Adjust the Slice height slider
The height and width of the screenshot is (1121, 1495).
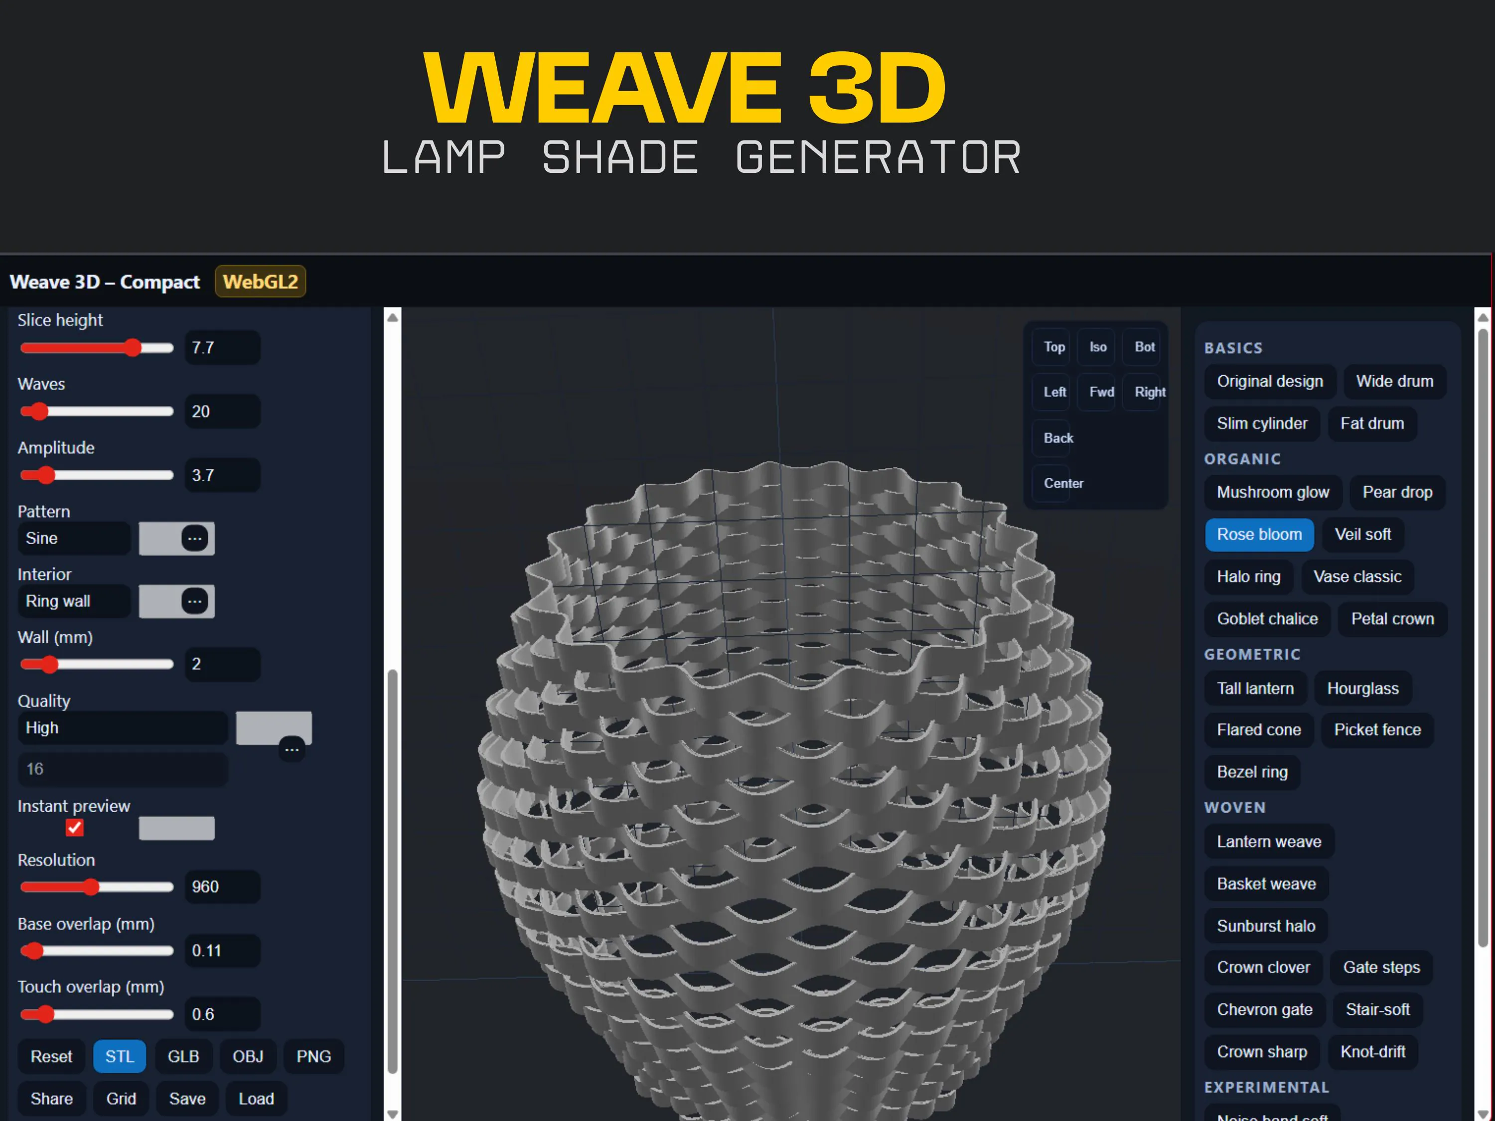[97, 348]
